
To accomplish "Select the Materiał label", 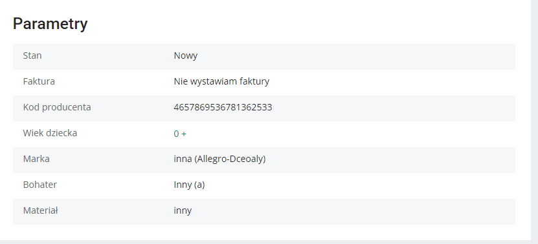I will 41,210.
